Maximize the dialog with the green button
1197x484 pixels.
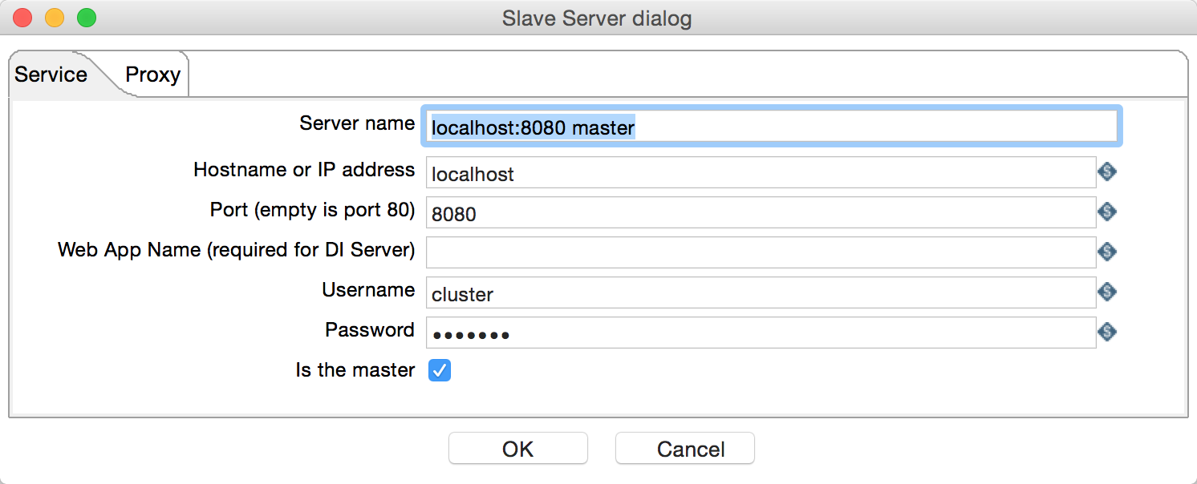click(86, 18)
